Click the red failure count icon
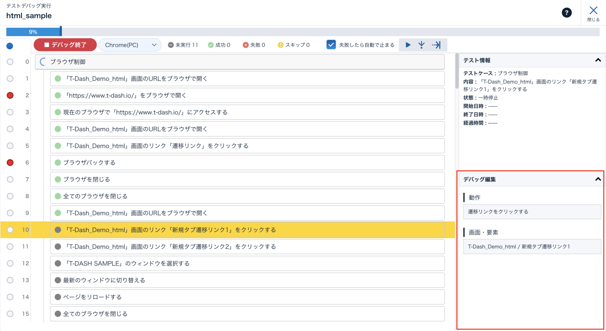 tap(246, 45)
